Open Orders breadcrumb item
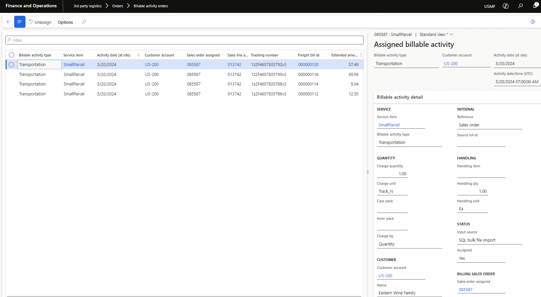Image resolution: width=541 pixels, height=297 pixels. (x=118, y=6)
